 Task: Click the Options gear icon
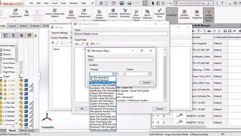click(163, 3)
